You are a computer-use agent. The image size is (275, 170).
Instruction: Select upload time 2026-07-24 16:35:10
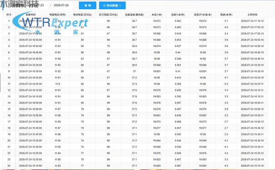pos(252,65)
